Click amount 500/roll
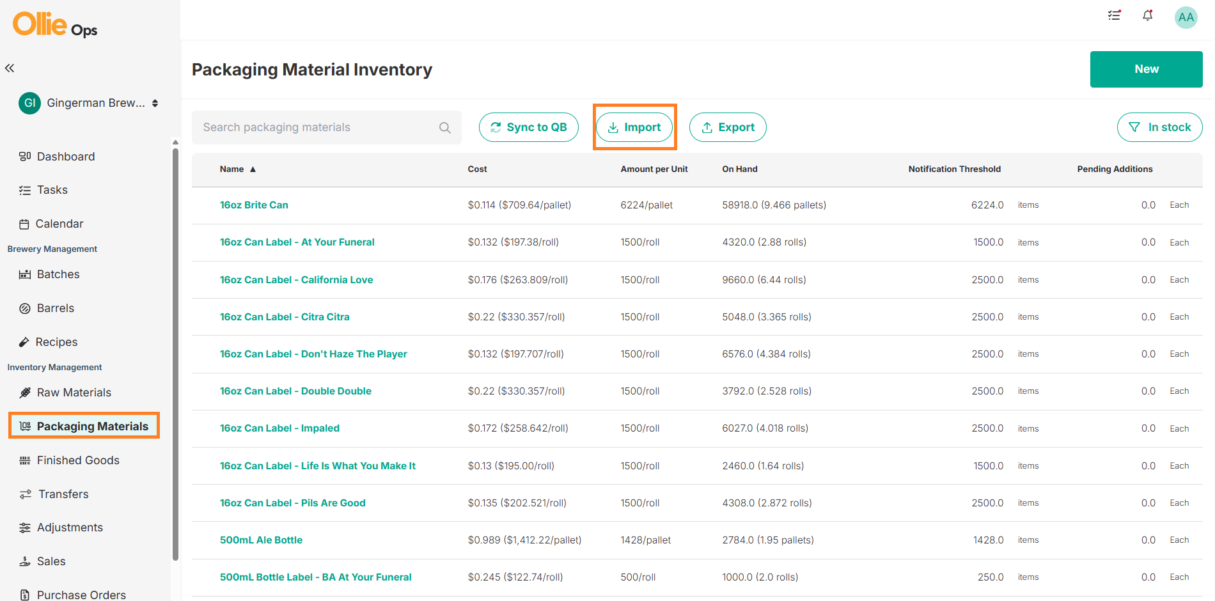The height and width of the screenshot is (601, 1215). (x=638, y=577)
